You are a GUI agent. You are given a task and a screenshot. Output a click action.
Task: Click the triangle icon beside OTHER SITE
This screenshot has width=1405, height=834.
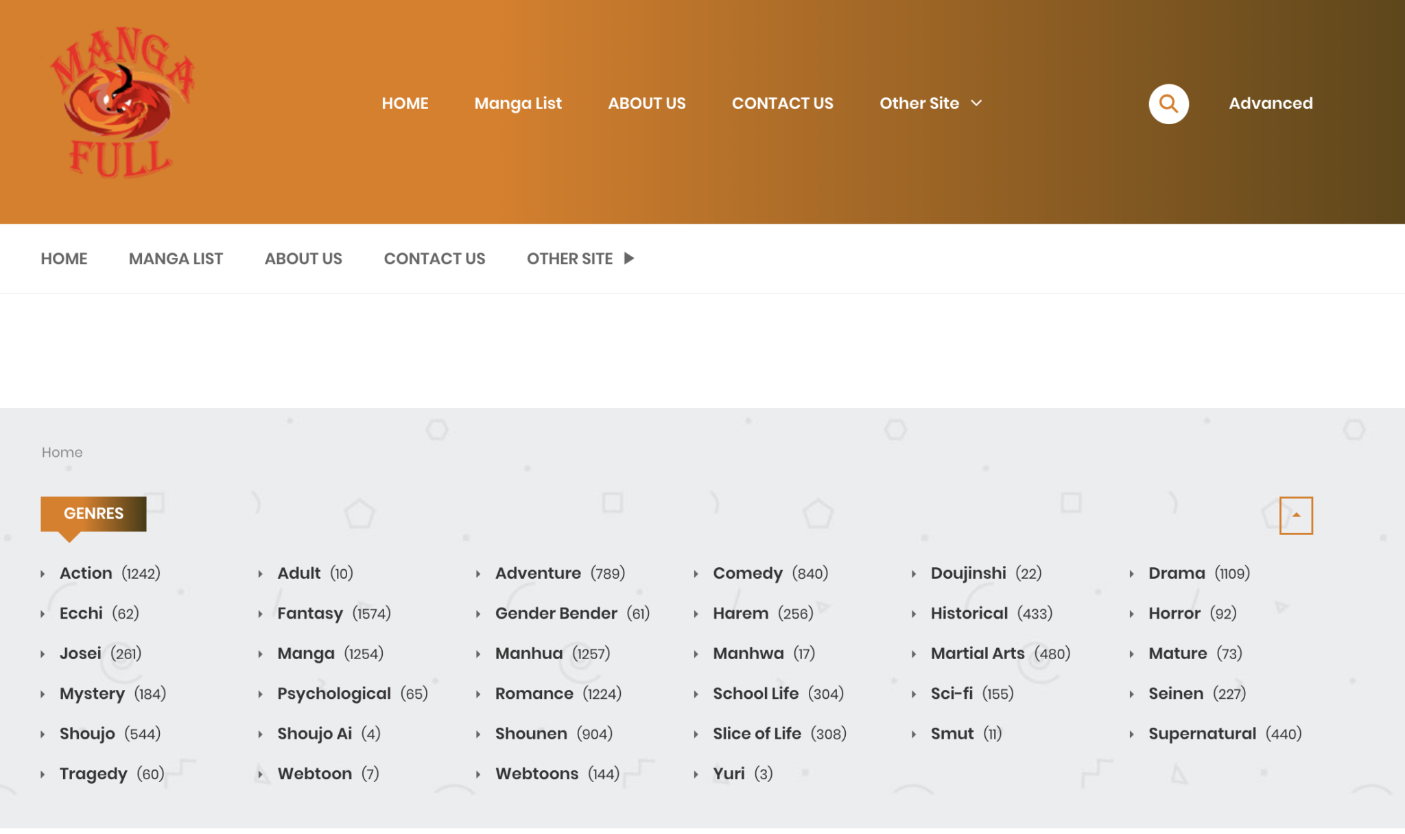click(x=628, y=259)
